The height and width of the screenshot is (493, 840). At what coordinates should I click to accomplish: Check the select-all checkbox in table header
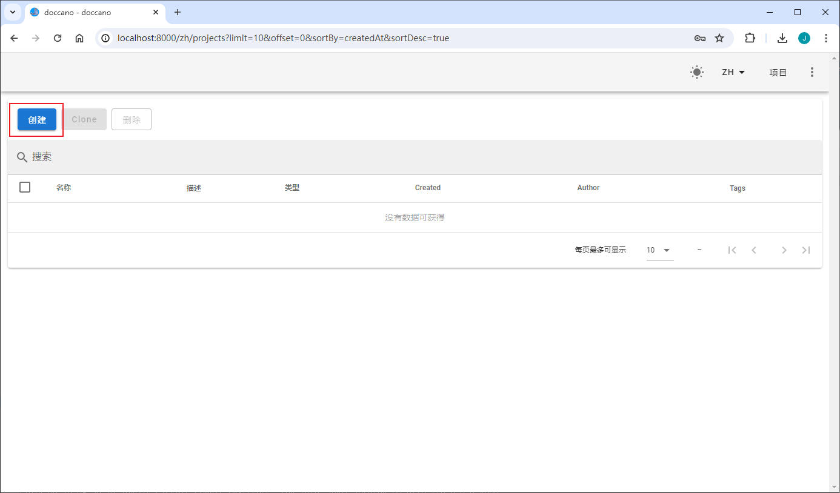point(25,187)
